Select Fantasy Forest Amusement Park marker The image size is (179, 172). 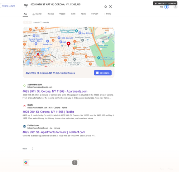click(98, 58)
